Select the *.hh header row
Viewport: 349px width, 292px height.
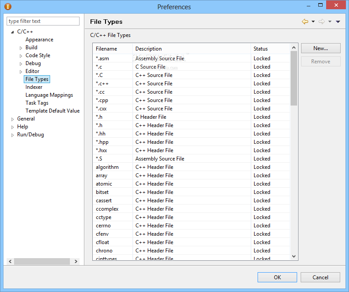191,134
